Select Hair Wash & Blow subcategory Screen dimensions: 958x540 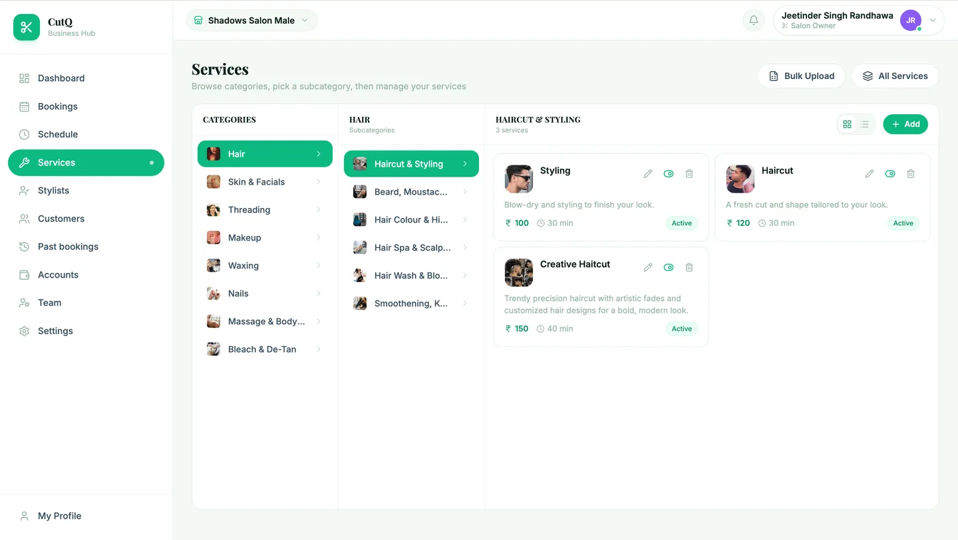(x=411, y=276)
